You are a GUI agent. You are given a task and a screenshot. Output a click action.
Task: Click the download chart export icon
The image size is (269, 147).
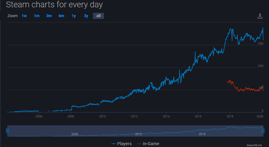coord(260,16)
